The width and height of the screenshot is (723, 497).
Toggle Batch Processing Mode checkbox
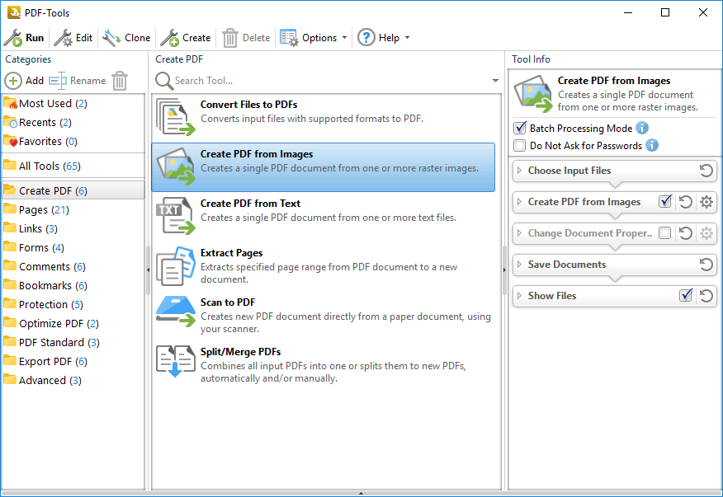[x=520, y=128]
